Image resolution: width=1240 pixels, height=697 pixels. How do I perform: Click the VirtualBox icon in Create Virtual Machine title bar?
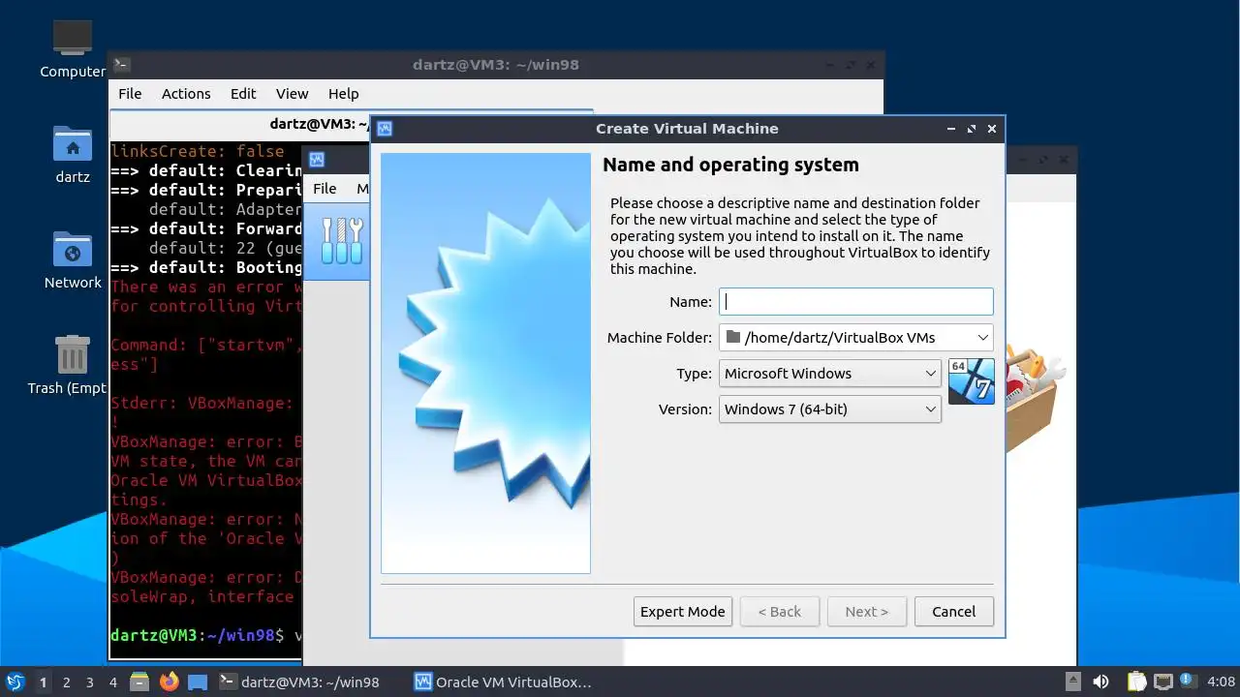[385, 129]
